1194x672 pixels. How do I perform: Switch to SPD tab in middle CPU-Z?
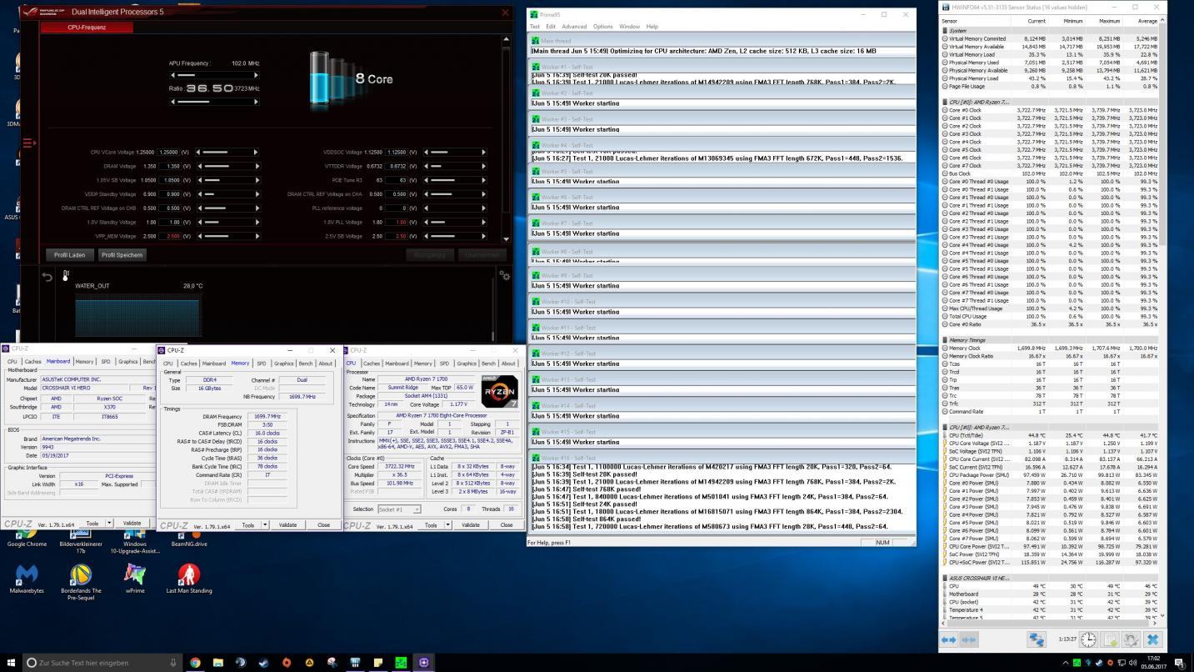tap(261, 364)
